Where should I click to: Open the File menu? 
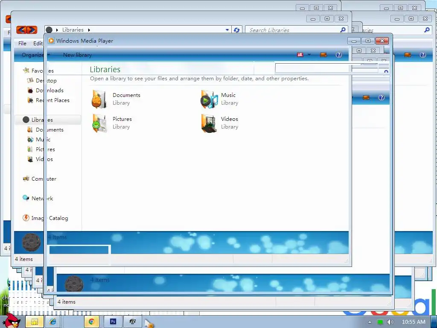click(22, 43)
